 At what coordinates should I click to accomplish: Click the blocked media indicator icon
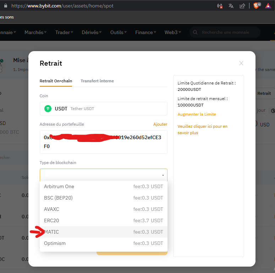220,6
